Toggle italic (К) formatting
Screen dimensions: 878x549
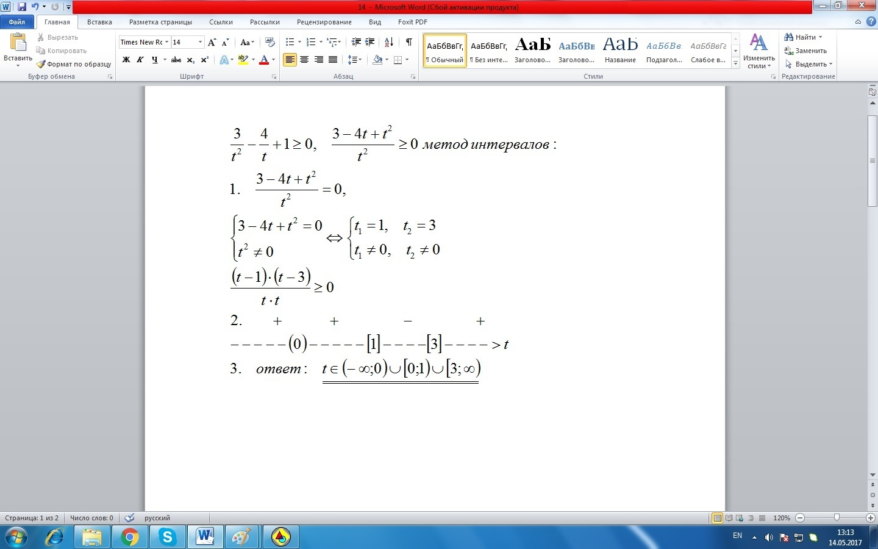[x=140, y=60]
